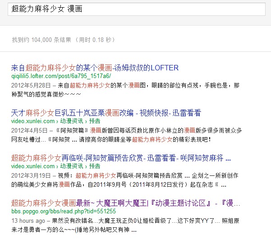Click snippet line 网友吐槽过 请擦亮你的眼睛
This screenshot has width=271, height=239.
(x=111, y=139)
